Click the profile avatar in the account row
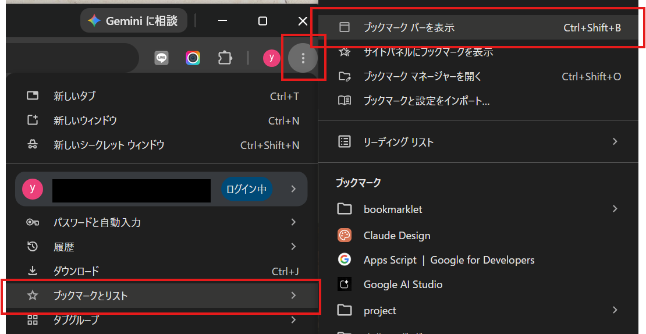The height and width of the screenshot is (334, 646). [x=33, y=189]
